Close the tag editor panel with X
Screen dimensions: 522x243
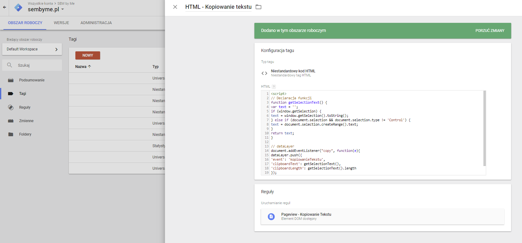click(x=175, y=7)
